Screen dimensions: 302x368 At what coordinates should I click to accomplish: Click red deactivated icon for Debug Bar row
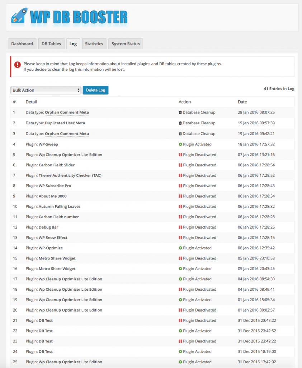(x=180, y=227)
